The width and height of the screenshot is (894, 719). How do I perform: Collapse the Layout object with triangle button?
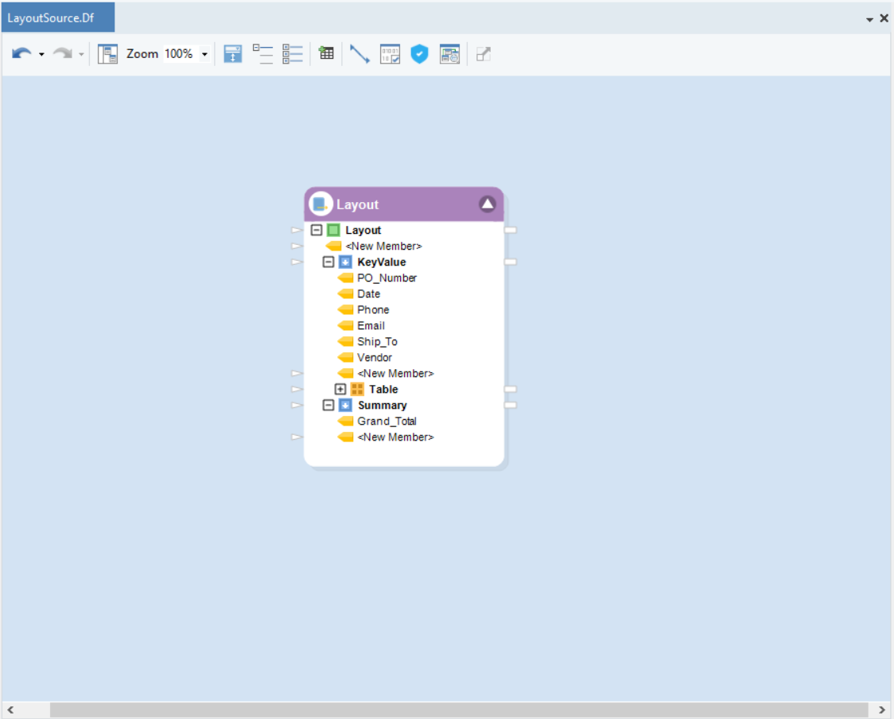487,204
